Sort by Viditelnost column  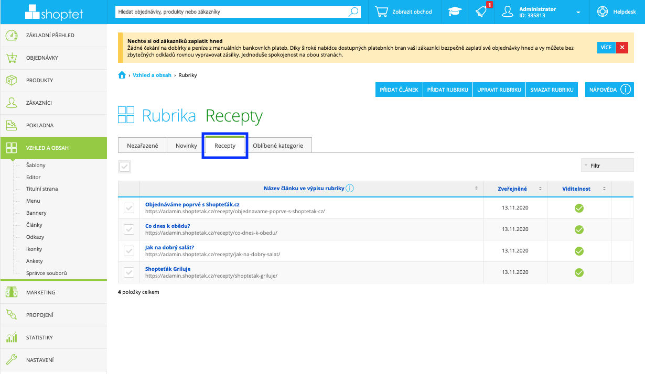coord(604,189)
